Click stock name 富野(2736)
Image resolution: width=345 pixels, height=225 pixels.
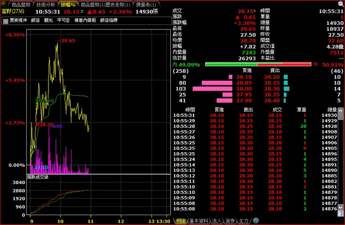tap(13, 12)
